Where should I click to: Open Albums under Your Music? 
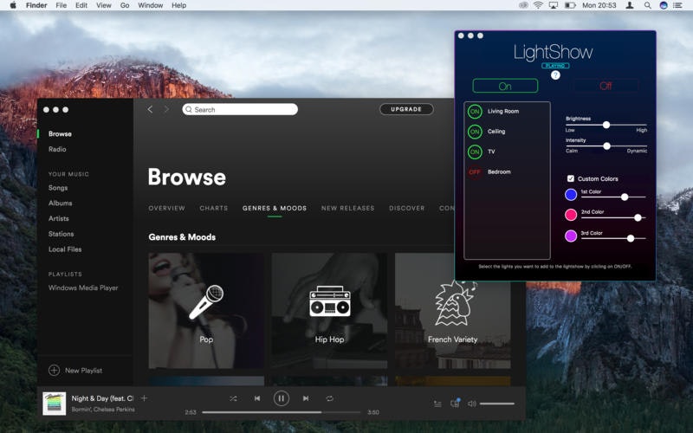tap(60, 204)
